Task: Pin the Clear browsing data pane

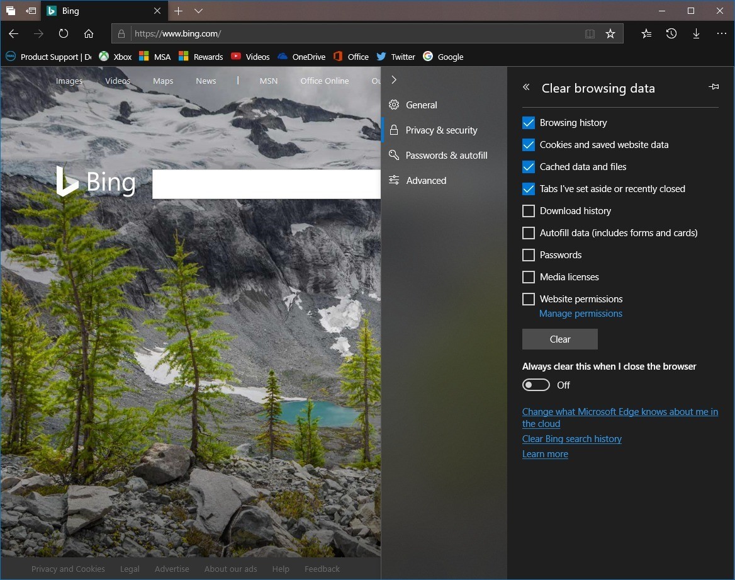Action: tap(714, 87)
